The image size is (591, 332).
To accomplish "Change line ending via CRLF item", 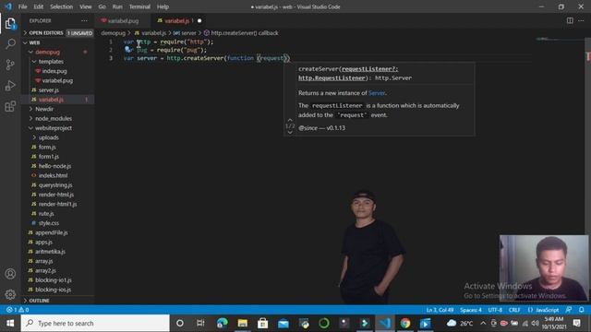I will (514, 310).
